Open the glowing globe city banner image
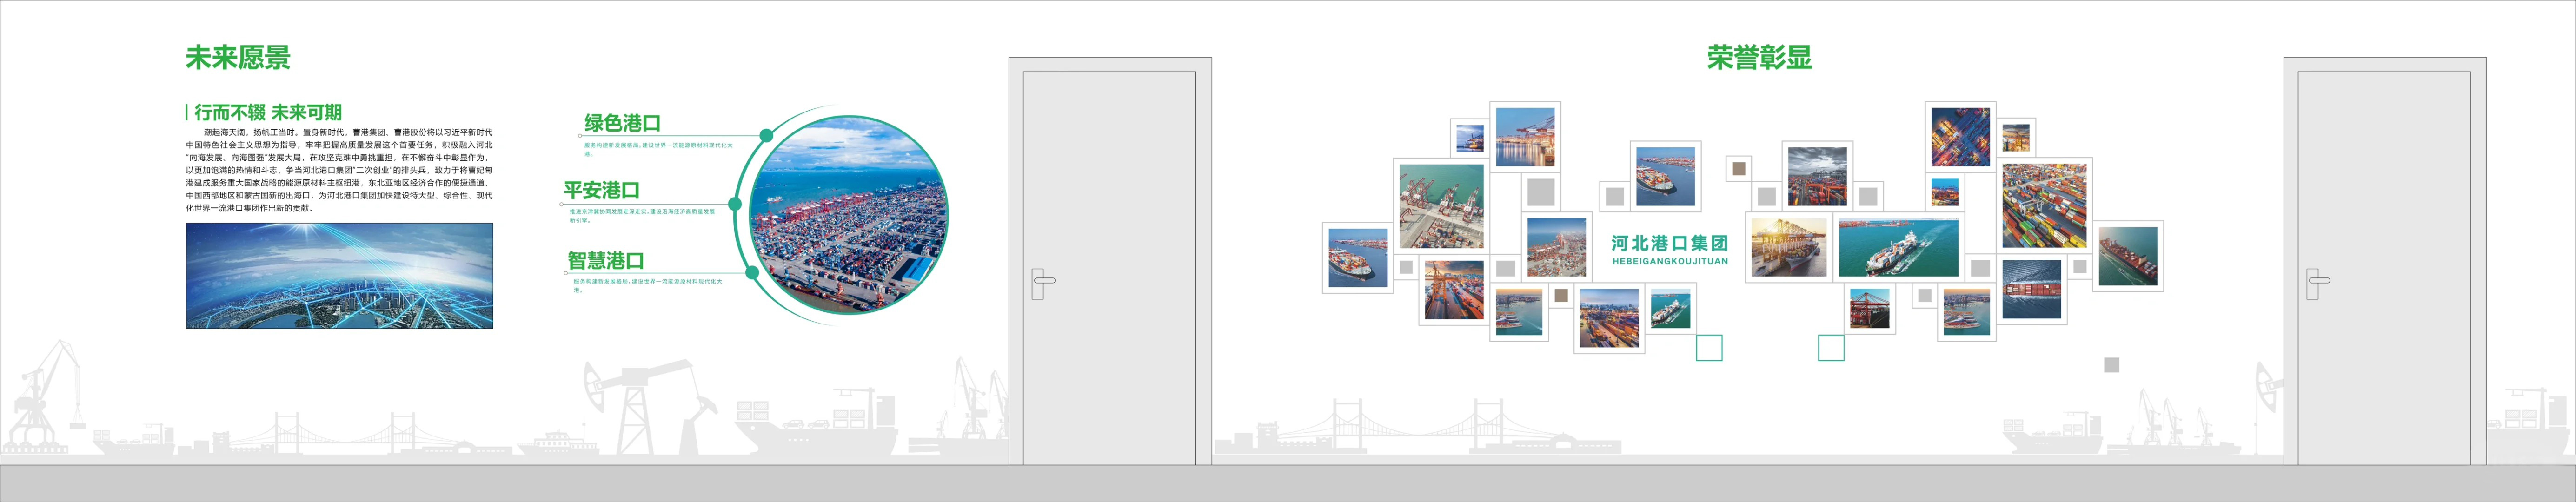 point(339,275)
